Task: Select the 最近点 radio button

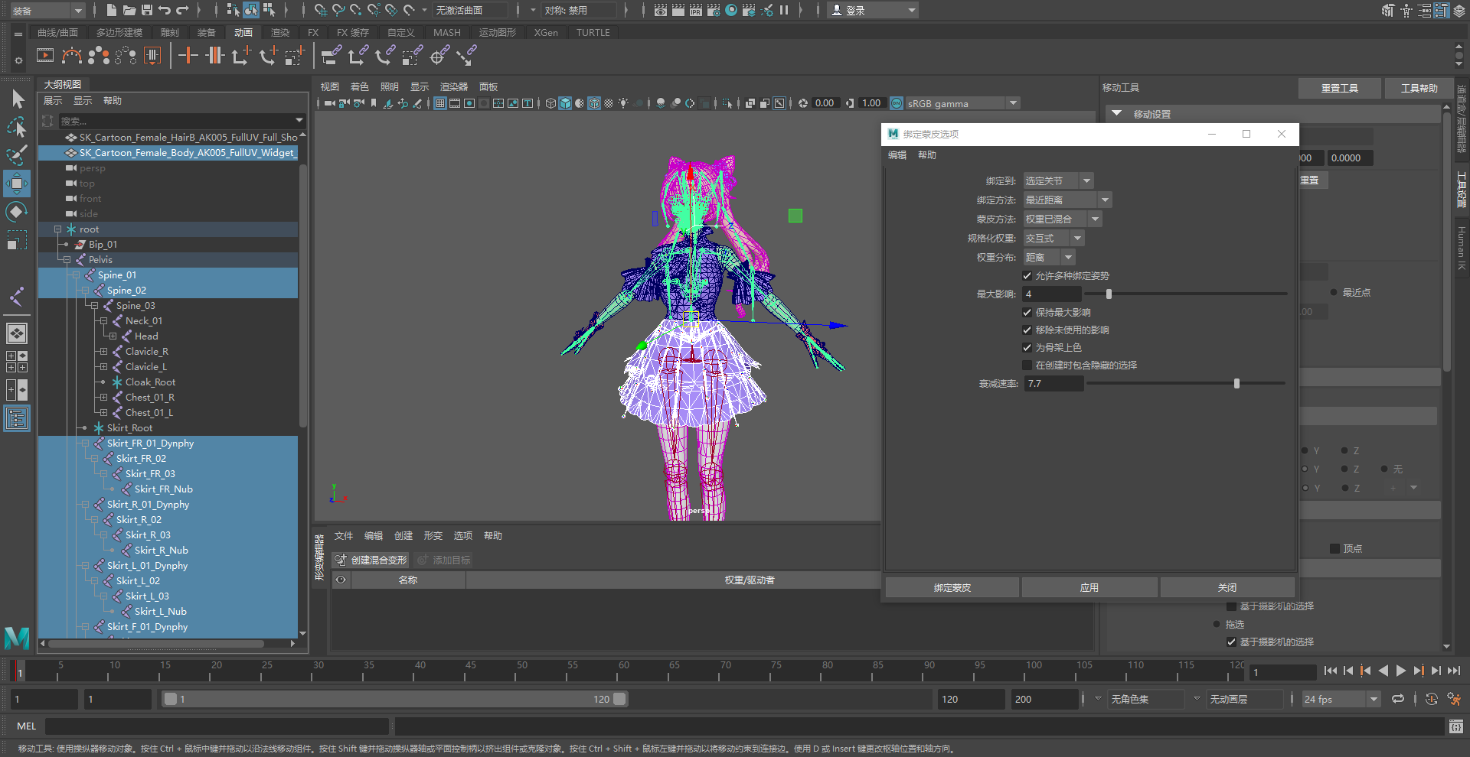Action: (1334, 293)
